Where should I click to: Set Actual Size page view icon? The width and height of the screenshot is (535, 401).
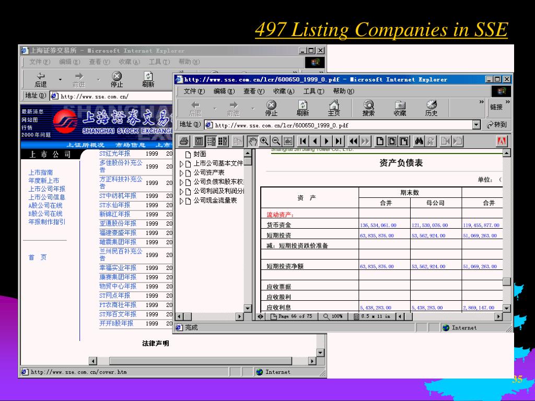tap(380, 141)
